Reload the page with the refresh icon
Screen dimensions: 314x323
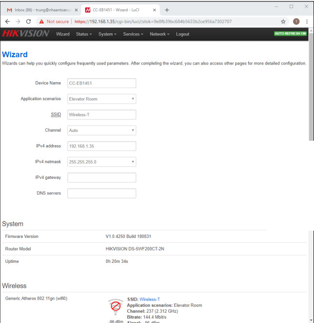[29, 22]
